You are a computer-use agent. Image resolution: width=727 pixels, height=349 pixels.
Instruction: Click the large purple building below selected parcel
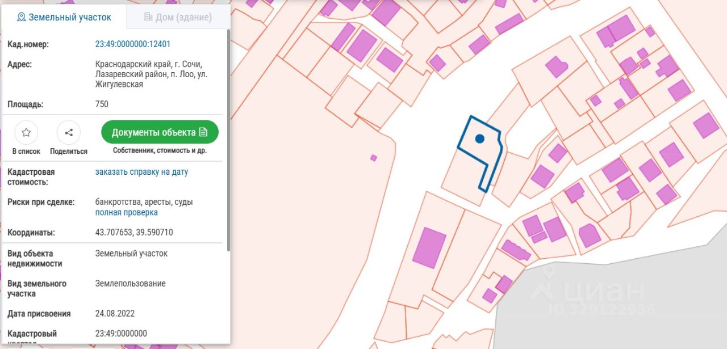click(429, 247)
